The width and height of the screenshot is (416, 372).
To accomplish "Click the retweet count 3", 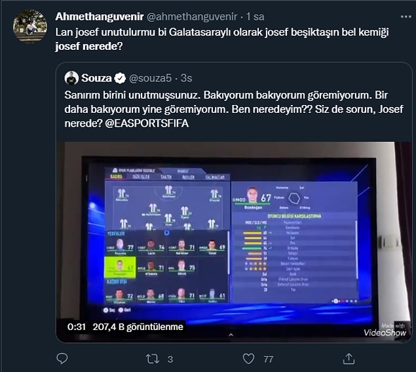I will pos(170,360).
